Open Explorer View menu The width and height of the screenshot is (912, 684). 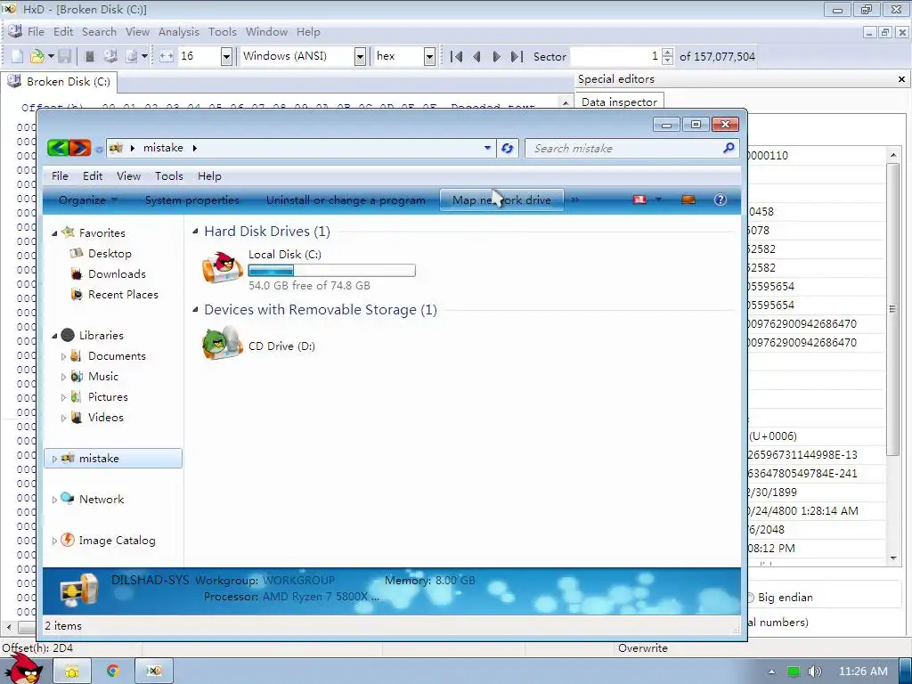[128, 176]
